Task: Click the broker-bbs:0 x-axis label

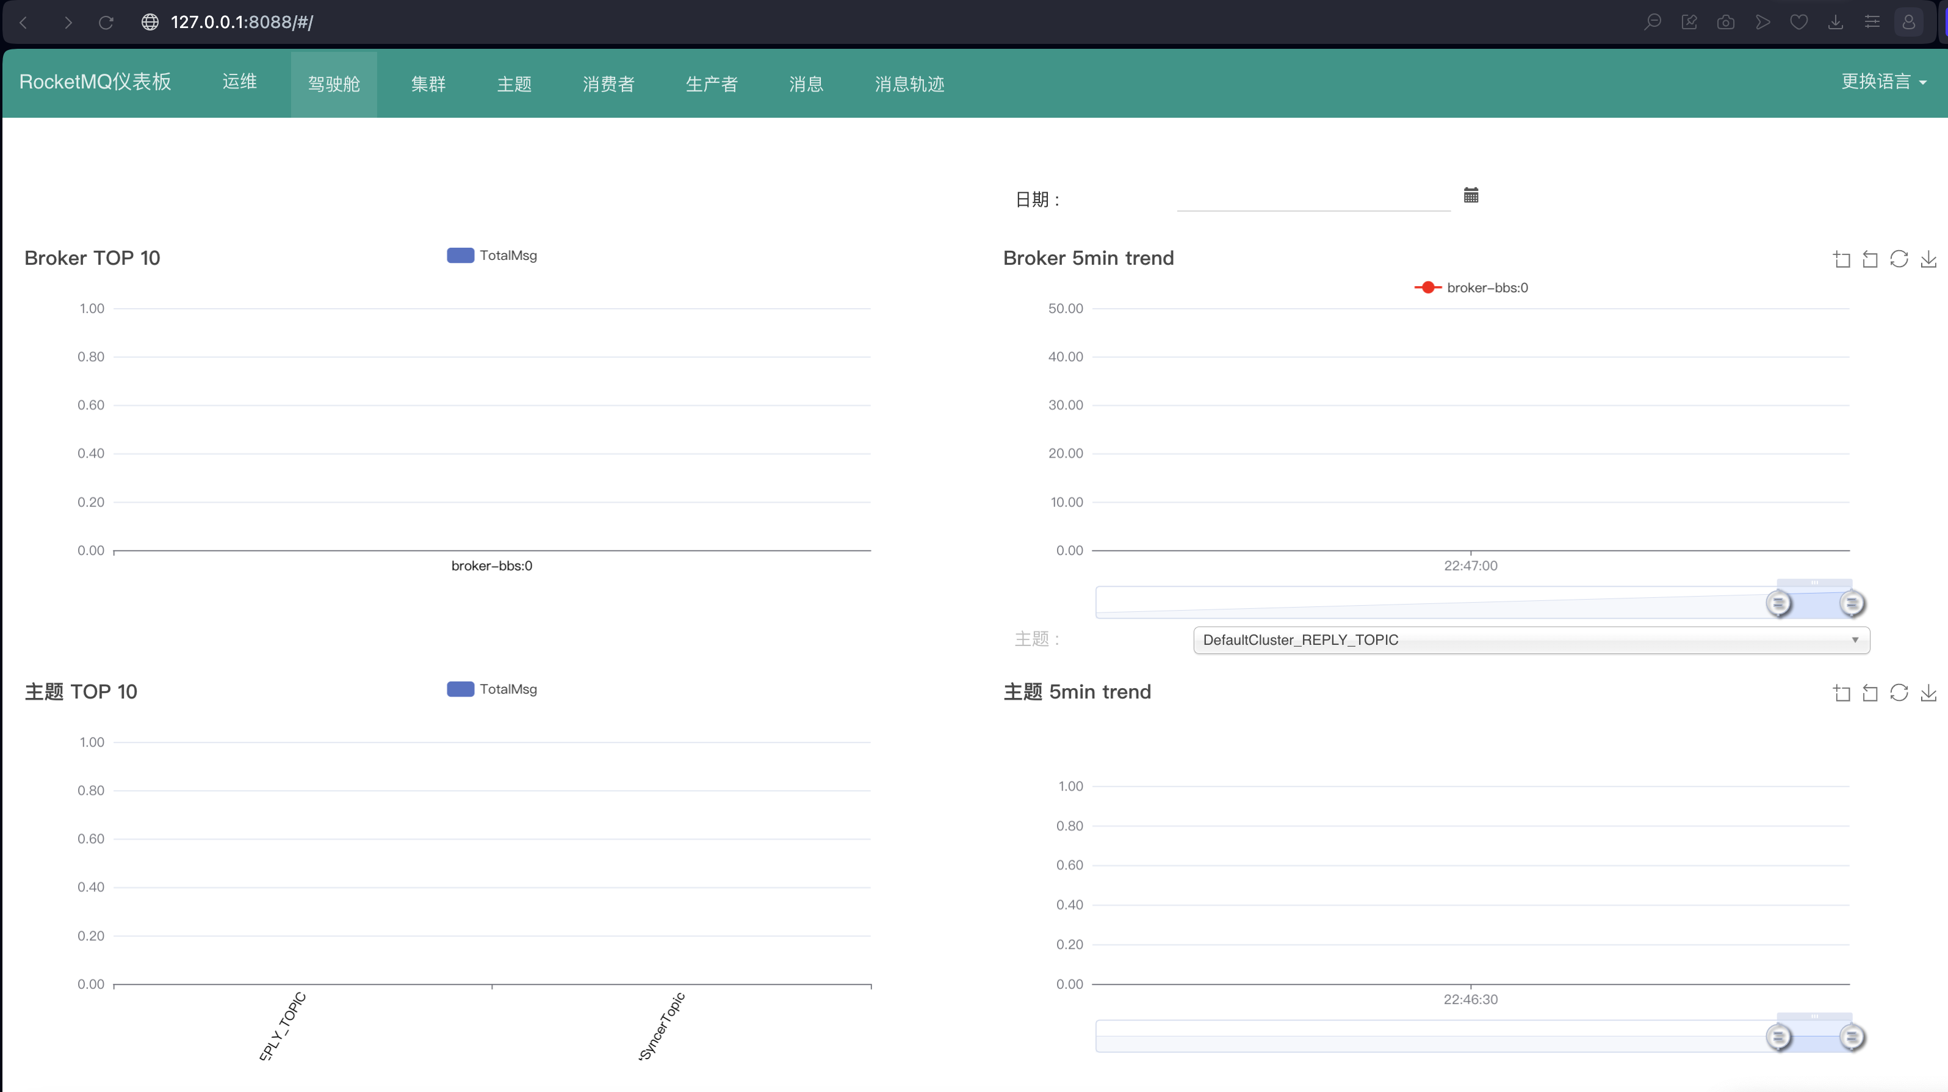Action: click(x=491, y=566)
